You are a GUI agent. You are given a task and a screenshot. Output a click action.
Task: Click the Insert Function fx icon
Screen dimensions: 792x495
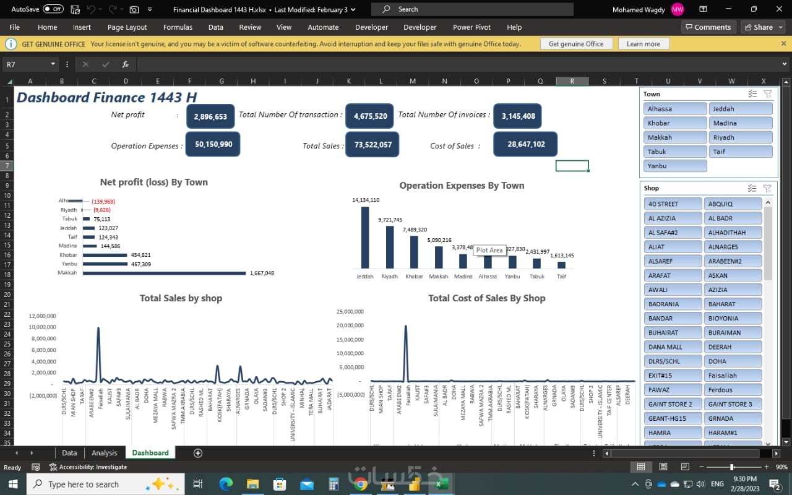point(125,64)
